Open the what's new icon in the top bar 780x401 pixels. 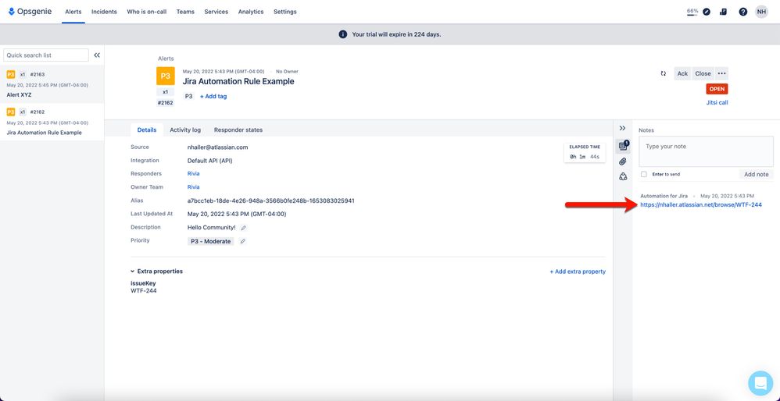(x=723, y=12)
